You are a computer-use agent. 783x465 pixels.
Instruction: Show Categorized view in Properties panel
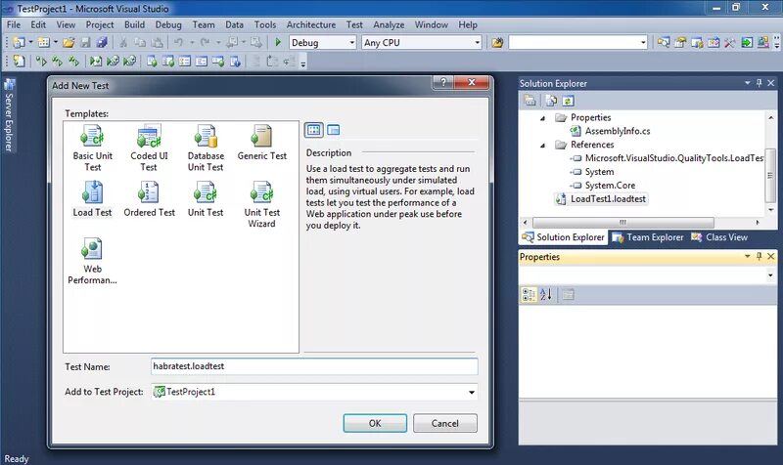pos(529,295)
